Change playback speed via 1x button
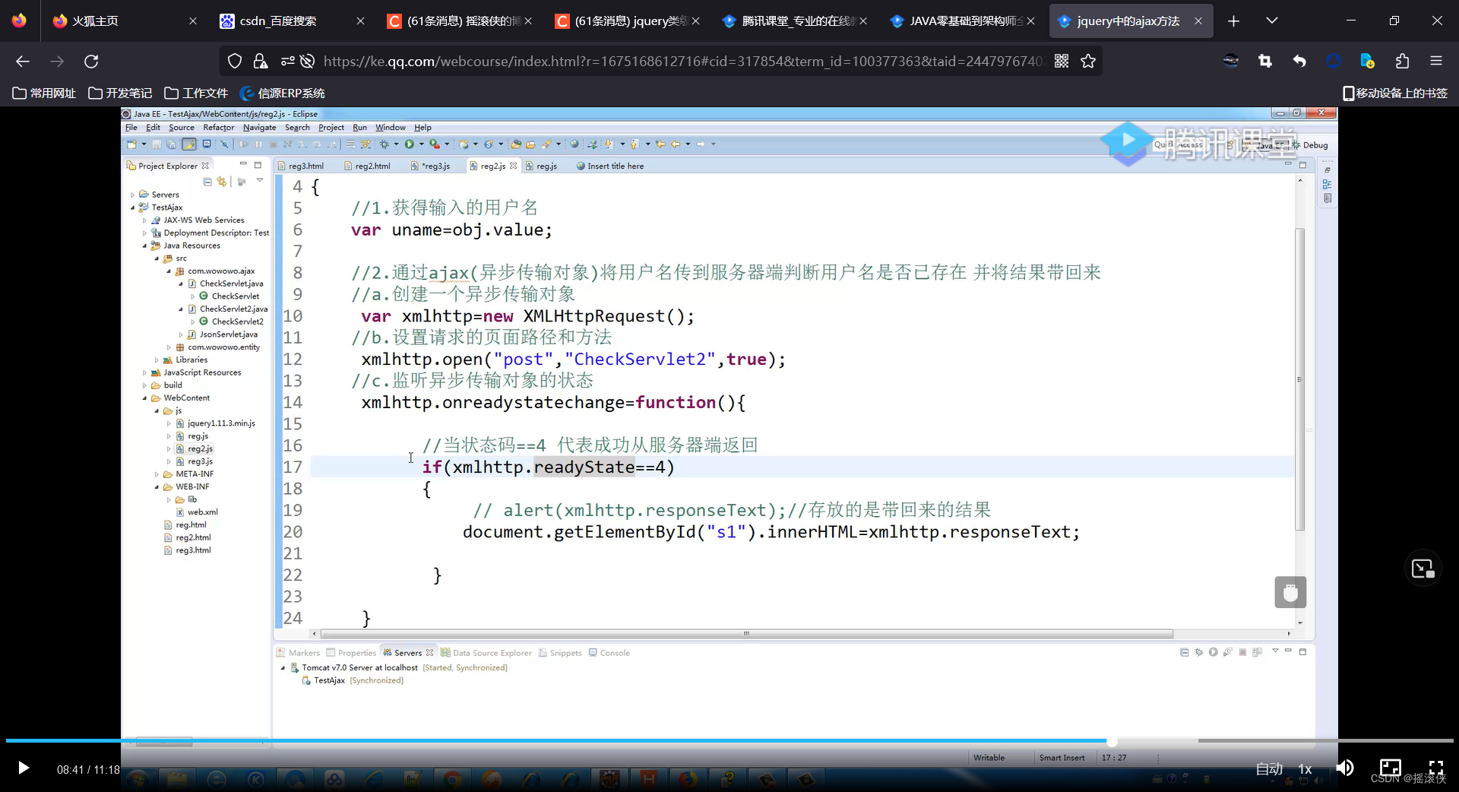 1305,768
